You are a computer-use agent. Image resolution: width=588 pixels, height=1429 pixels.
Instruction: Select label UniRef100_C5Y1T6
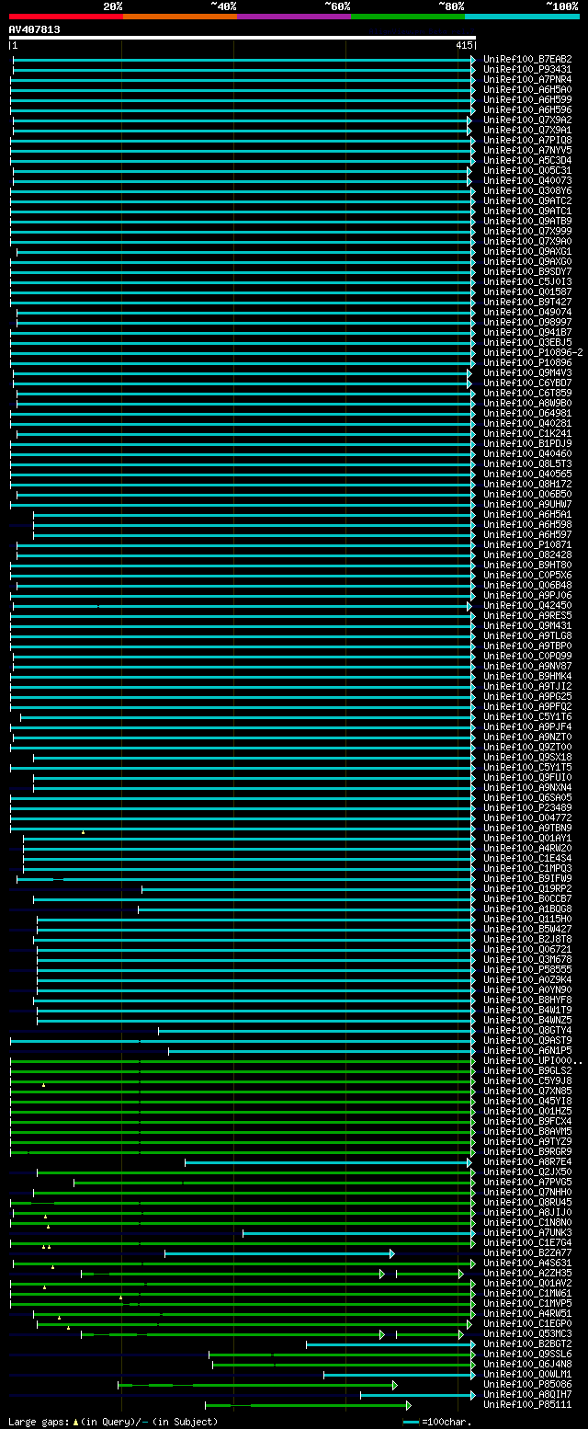tap(527, 716)
